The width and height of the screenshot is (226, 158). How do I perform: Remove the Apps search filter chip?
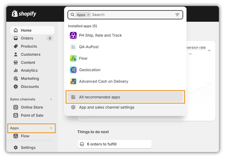[x=88, y=15]
